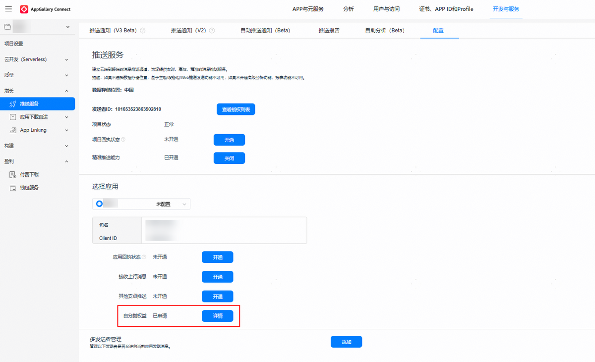595x362 pixels.
Task: Open the hamburger menu icon
Action: point(8,9)
